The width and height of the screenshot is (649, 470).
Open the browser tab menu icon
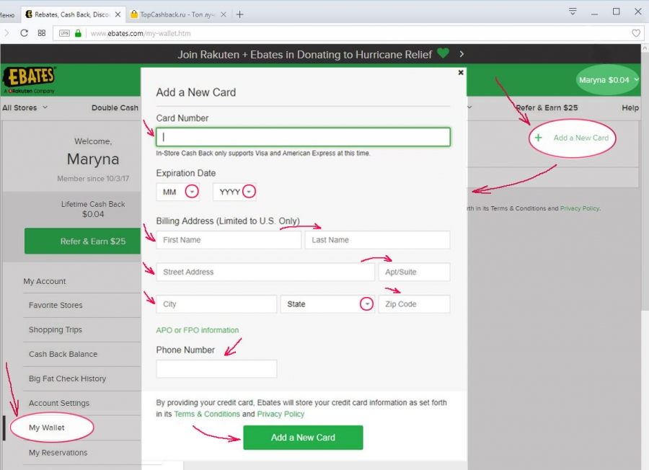(573, 11)
